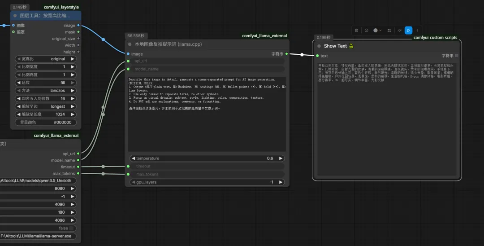
Task: Click the llama-server.exe path field
Action: point(38,236)
